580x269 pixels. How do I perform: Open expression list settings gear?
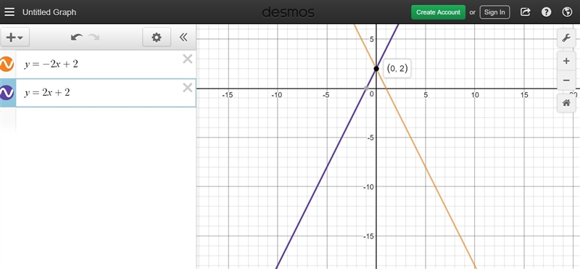[x=157, y=37]
